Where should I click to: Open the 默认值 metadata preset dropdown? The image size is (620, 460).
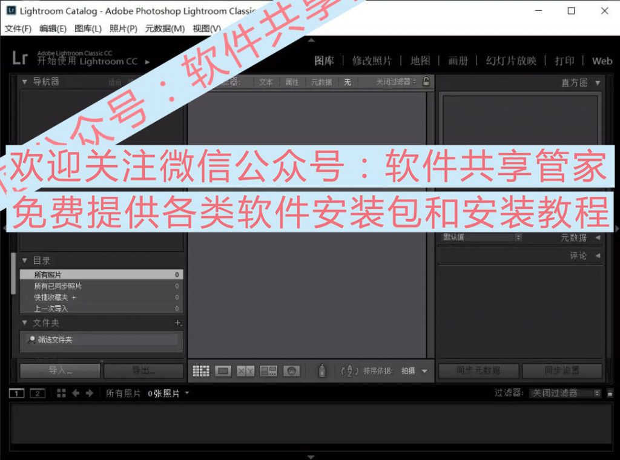click(x=481, y=237)
